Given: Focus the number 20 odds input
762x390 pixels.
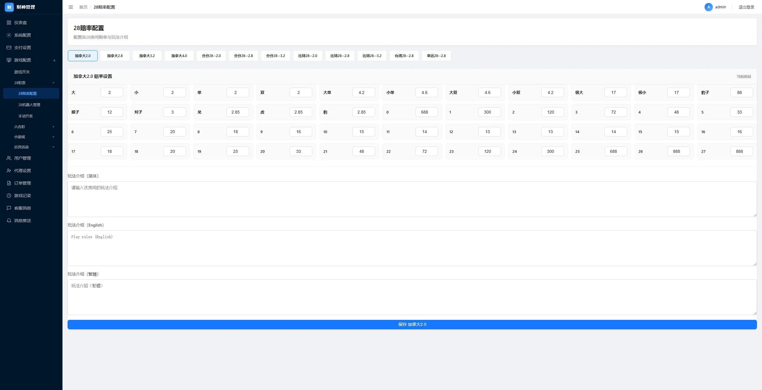Looking at the screenshot, I should [301, 151].
